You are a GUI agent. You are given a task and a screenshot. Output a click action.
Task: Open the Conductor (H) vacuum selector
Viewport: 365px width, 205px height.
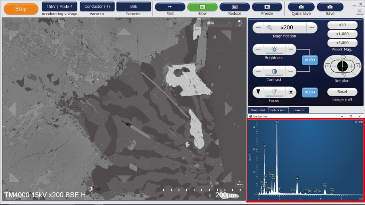click(x=97, y=7)
